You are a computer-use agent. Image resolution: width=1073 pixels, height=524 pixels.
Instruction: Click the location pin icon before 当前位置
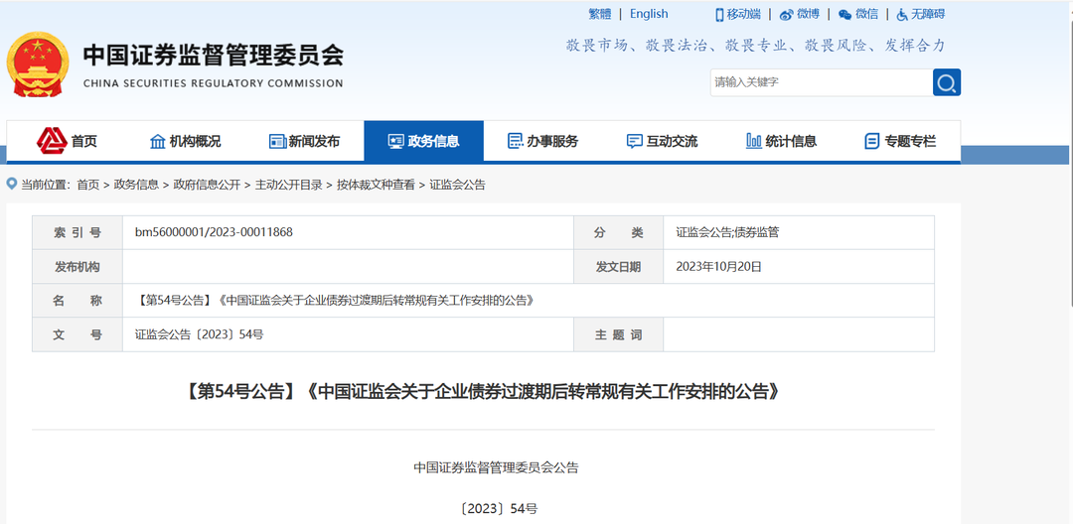click(x=11, y=184)
